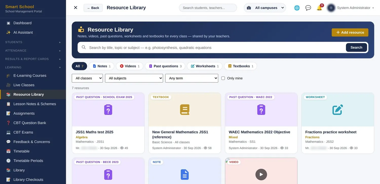Open CBT Question Bank in the sidebar
The height and width of the screenshot is (184, 380).
[33, 123]
